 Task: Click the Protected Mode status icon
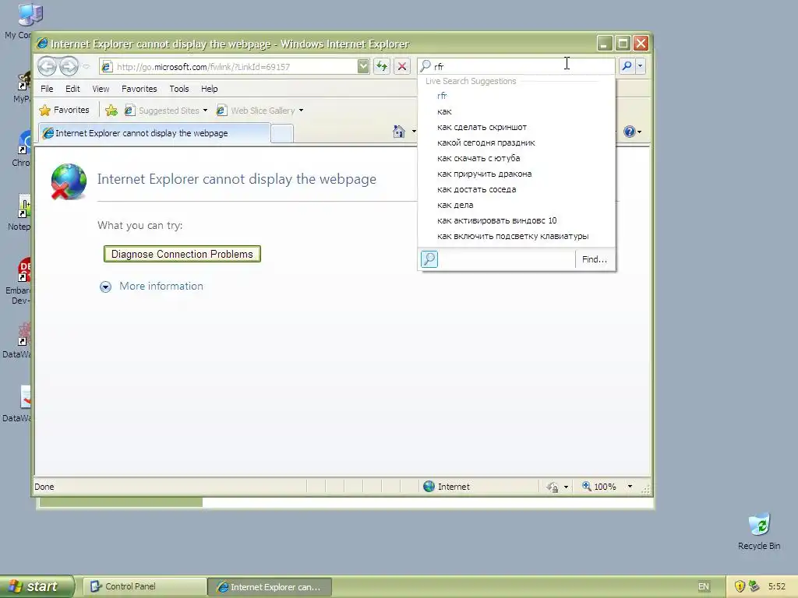pos(553,487)
